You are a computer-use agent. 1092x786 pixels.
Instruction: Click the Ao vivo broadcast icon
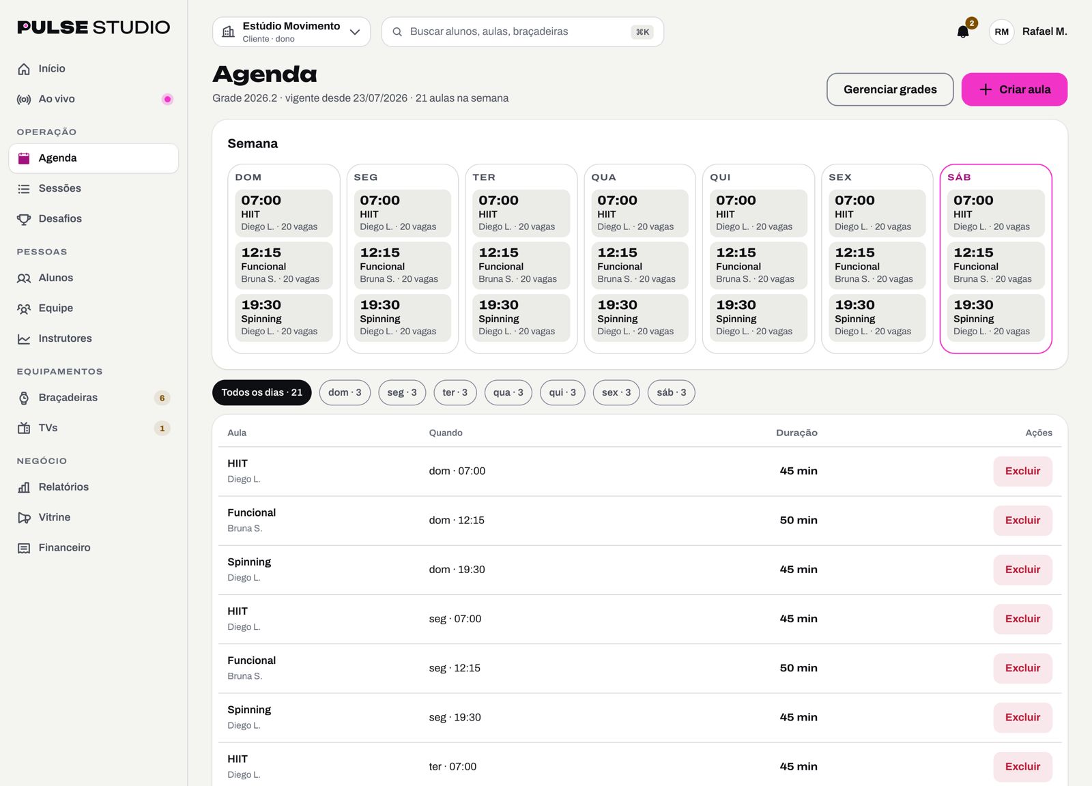coord(24,99)
